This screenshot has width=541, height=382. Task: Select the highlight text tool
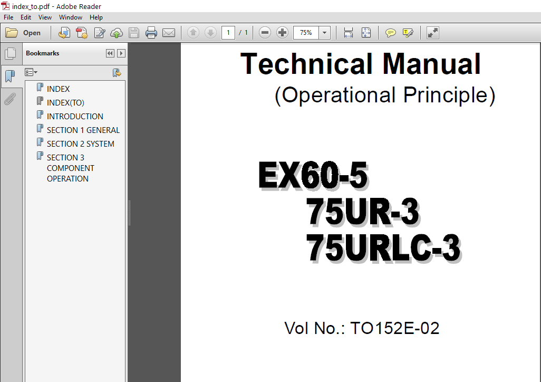(x=408, y=33)
